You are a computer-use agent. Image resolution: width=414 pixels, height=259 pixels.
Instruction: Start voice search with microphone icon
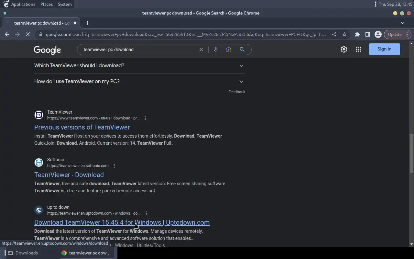point(216,50)
